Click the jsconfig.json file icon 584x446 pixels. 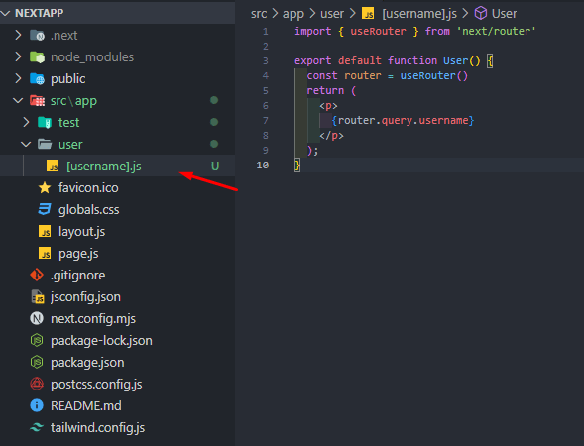tap(38, 296)
